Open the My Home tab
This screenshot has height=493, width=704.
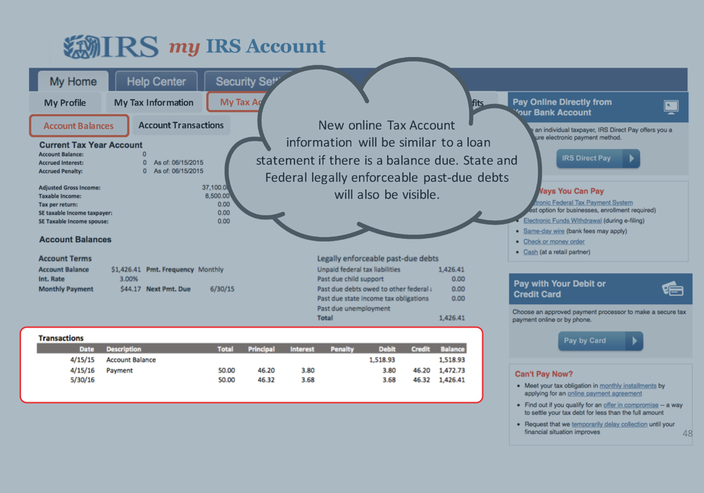(73, 82)
